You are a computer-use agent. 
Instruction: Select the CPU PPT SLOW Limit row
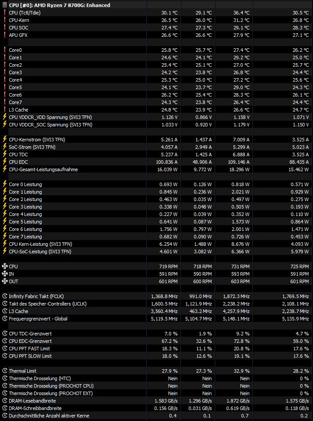pos(156,356)
